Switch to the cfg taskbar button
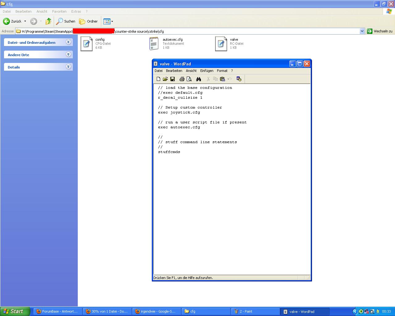Viewport: 395px width, 316px height. click(x=206, y=311)
